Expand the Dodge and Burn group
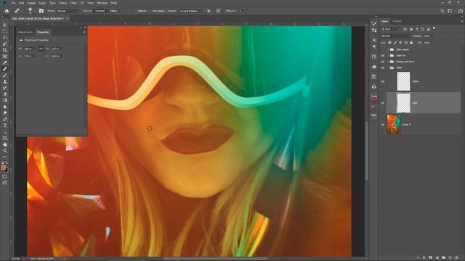The width and height of the screenshot is (465, 261). 388,62
